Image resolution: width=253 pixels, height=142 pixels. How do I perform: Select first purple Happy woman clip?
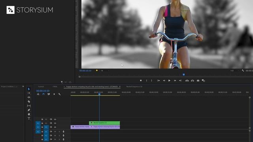[80, 127]
